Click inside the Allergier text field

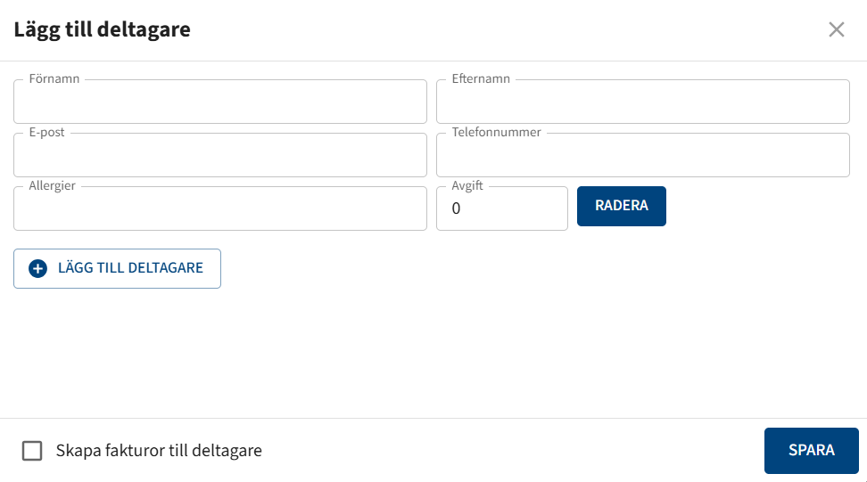coord(219,209)
